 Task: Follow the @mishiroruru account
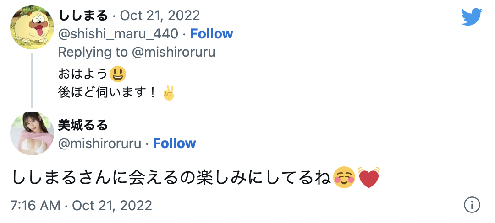[x=174, y=143]
